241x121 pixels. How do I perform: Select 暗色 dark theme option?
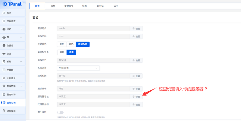(x=71, y=44)
